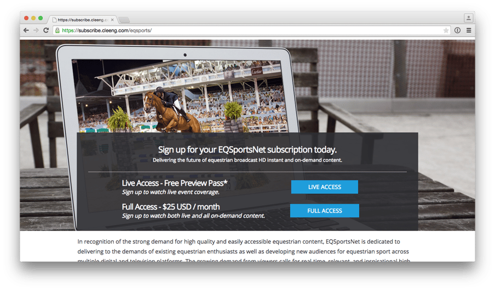This screenshot has width=495, height=290.
Task: Click the green padlock security icon
Action: pyautogui.click(x=57, y=31)
